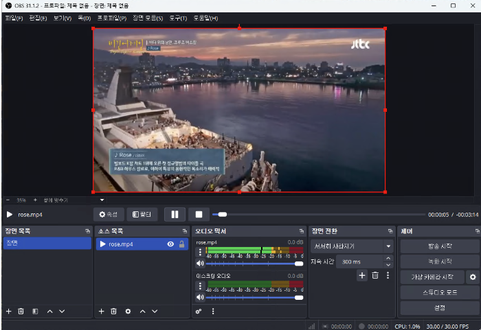Move source up in the sources list
481x330 pixels.
point(142,311)
